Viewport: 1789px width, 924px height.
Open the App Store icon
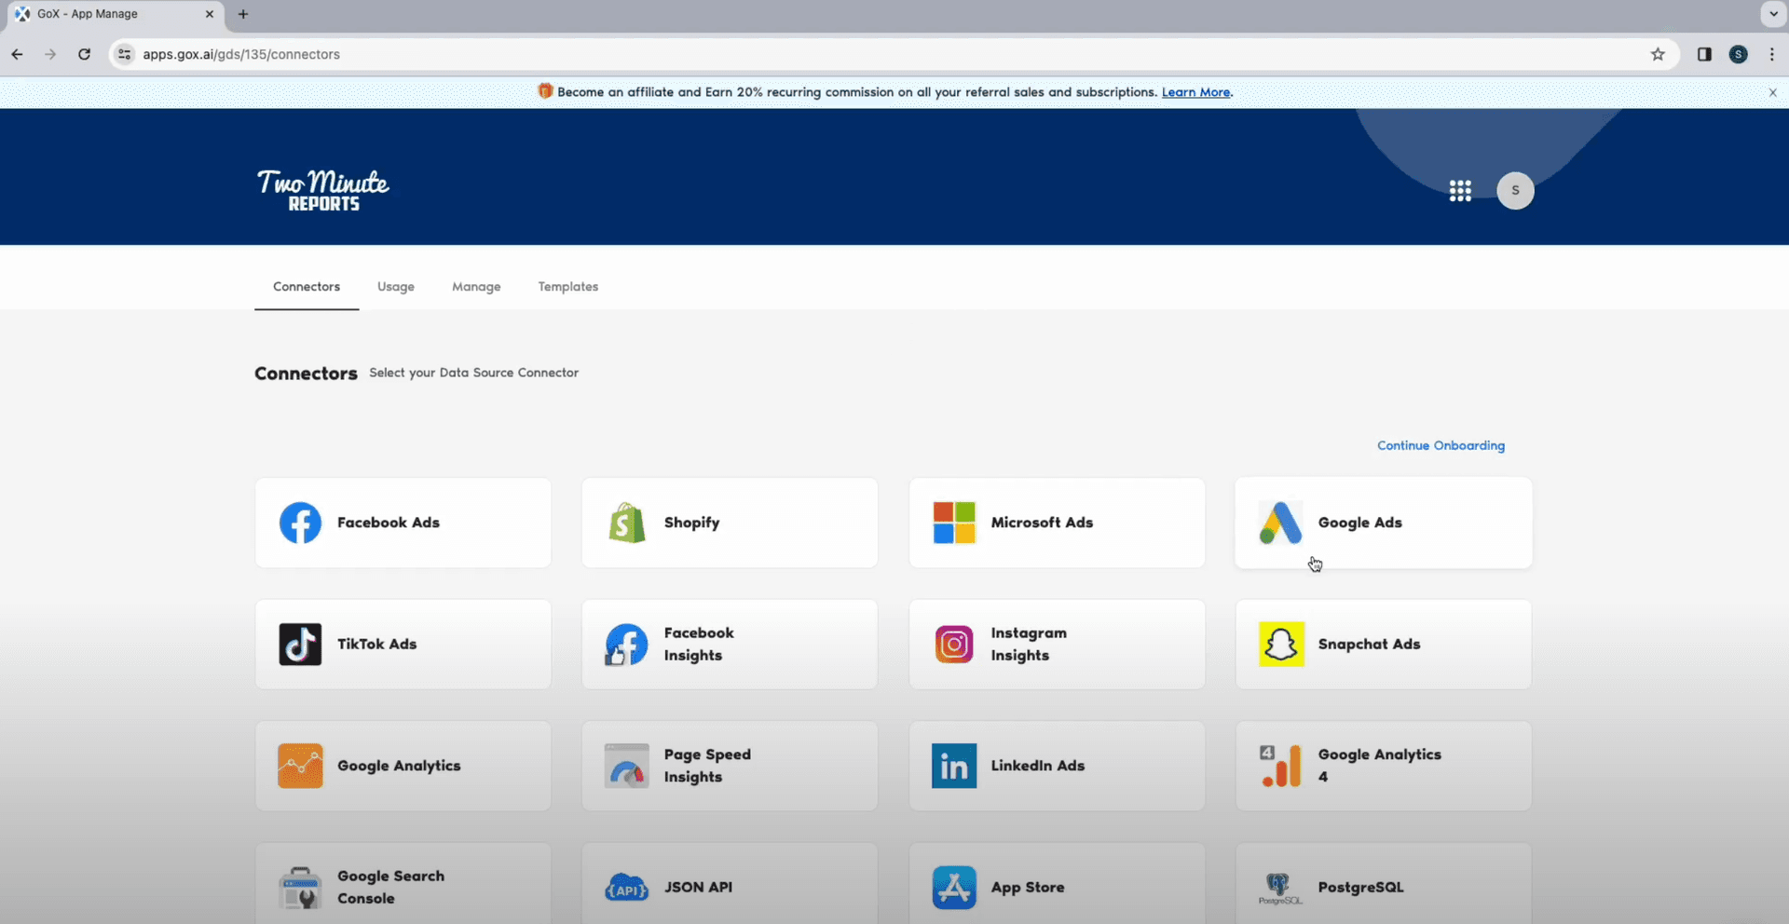pyautogui.click(x=954, y=888)
